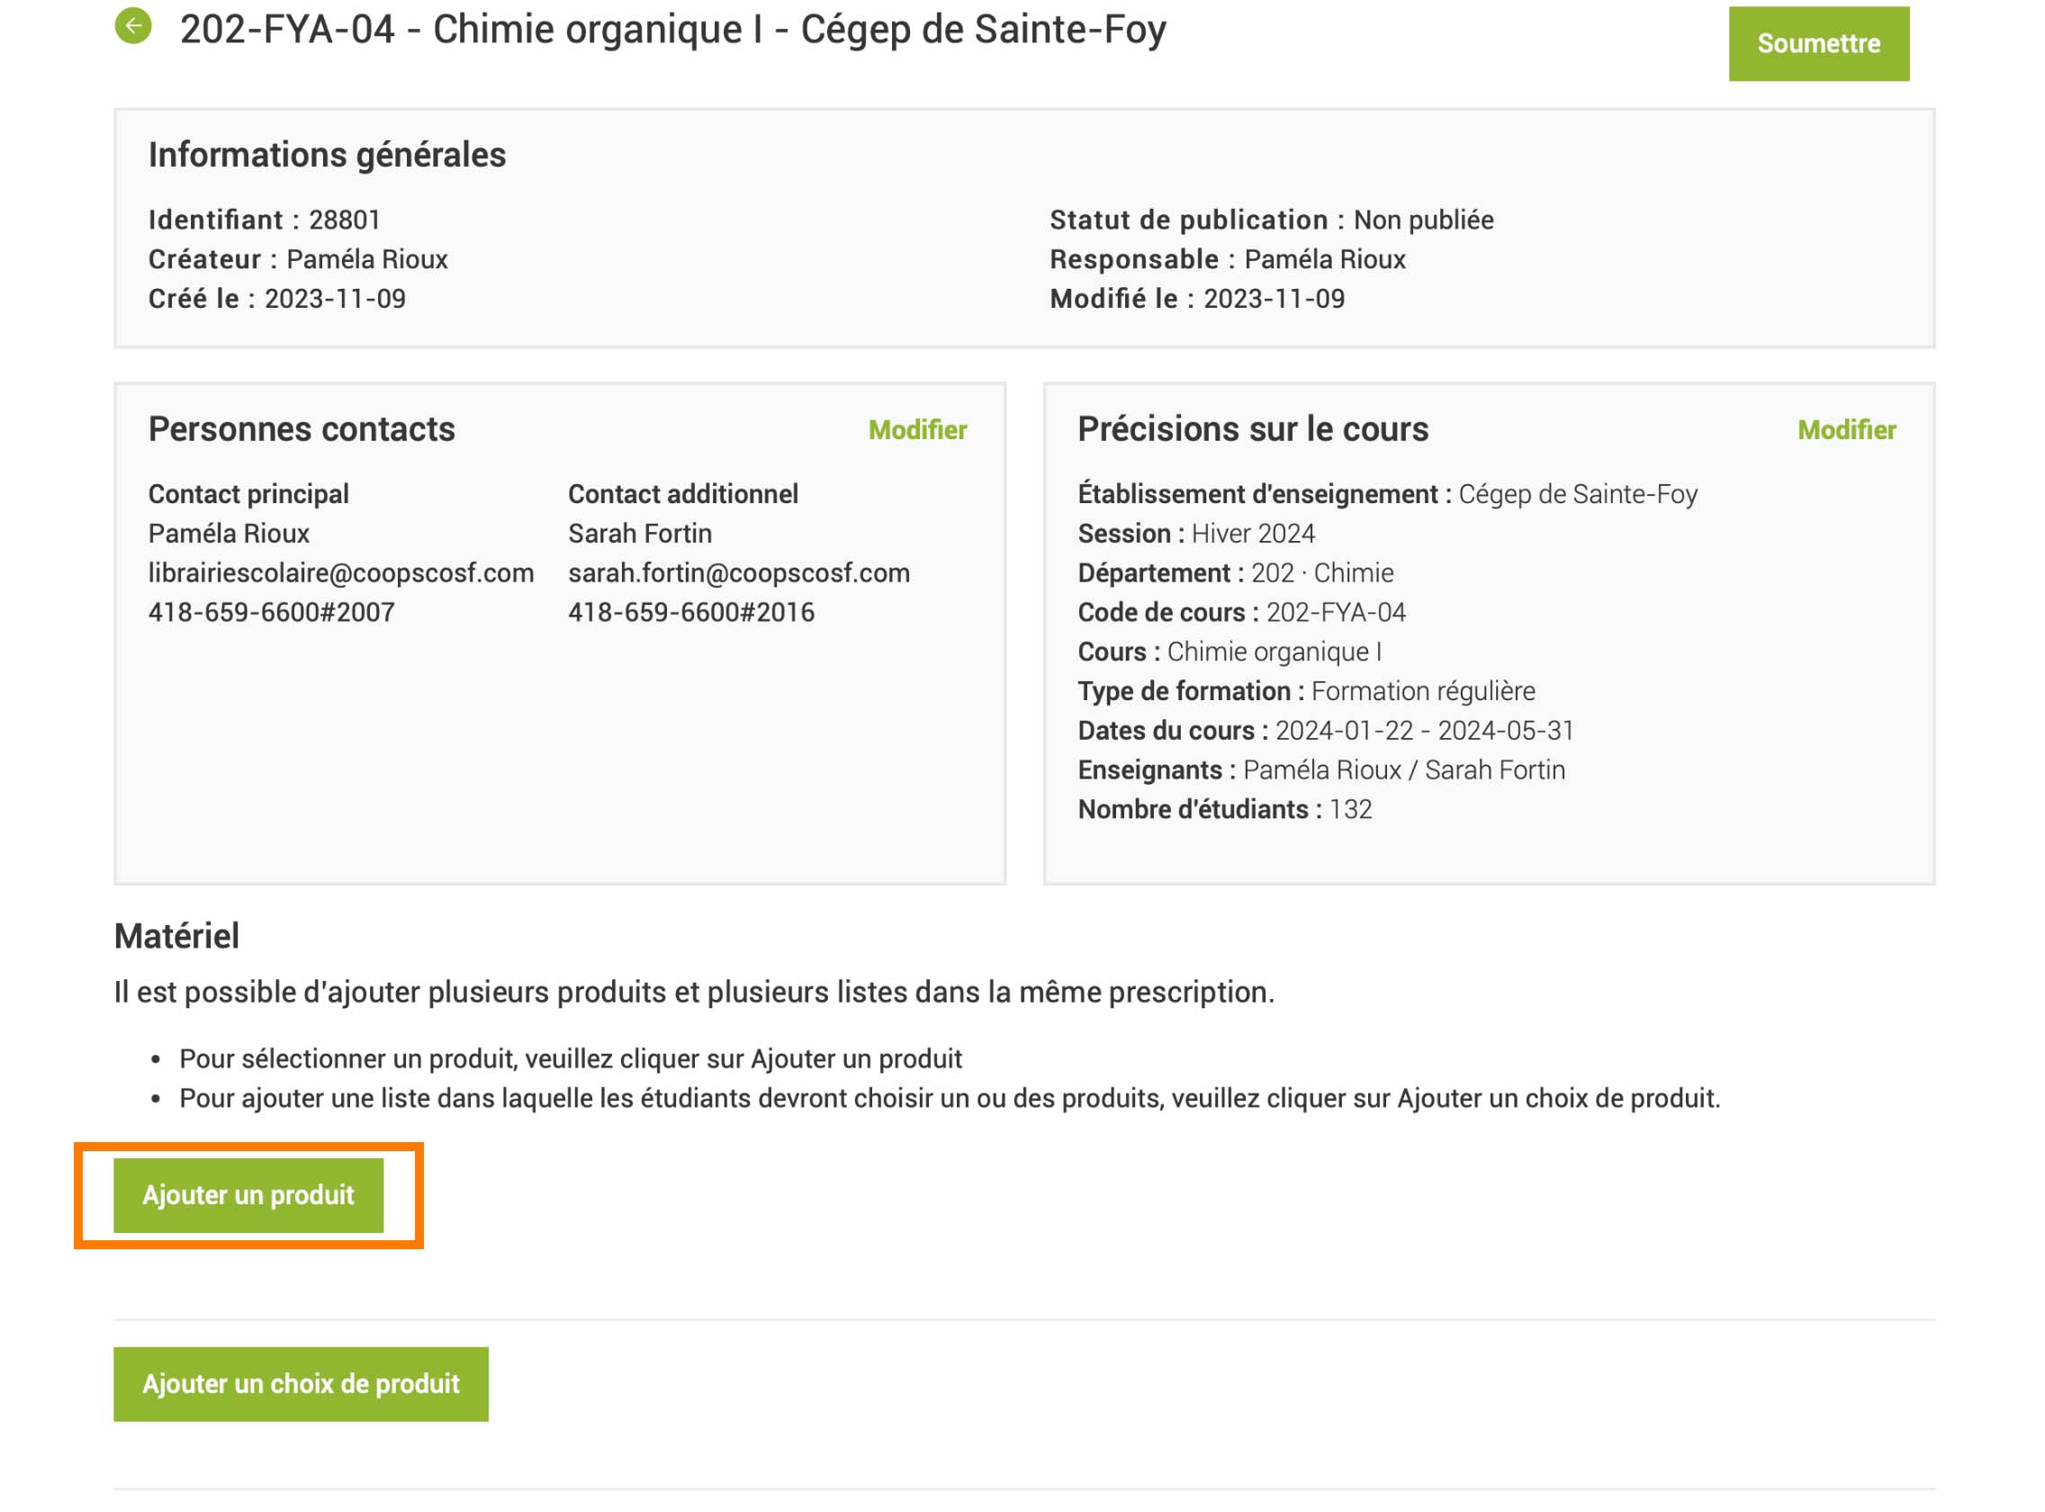The image size is (2045, 1512).
Task: Click the Personnes contacts heading
Action: click(x=302, y=429)
